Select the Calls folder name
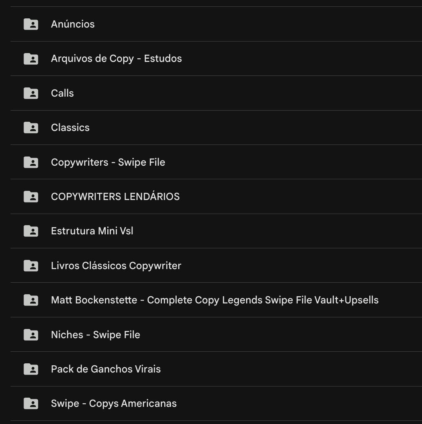Viewport: 422px width, 424px height. point(62,93)
